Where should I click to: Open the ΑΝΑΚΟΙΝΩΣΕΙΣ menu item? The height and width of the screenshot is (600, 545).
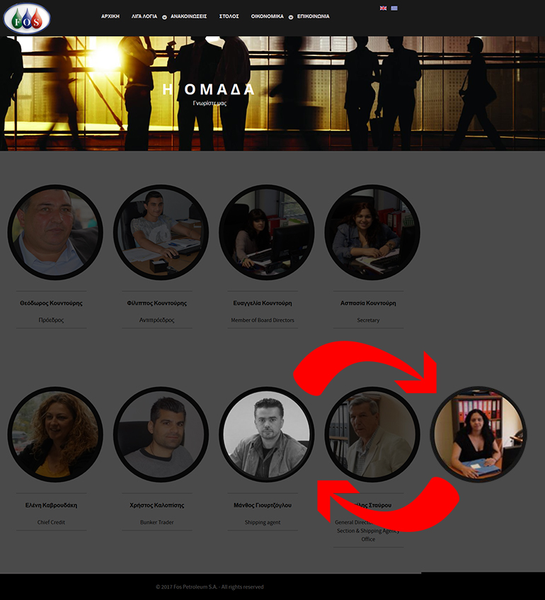tap(188, 16)
